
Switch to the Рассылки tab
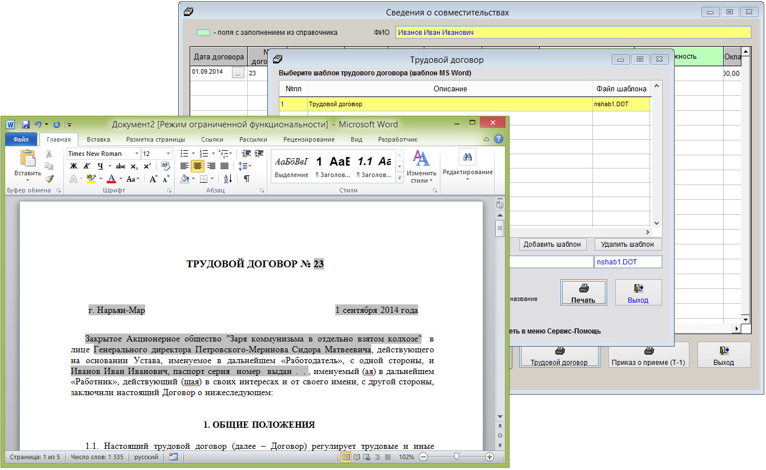click(x=253, y=139)
